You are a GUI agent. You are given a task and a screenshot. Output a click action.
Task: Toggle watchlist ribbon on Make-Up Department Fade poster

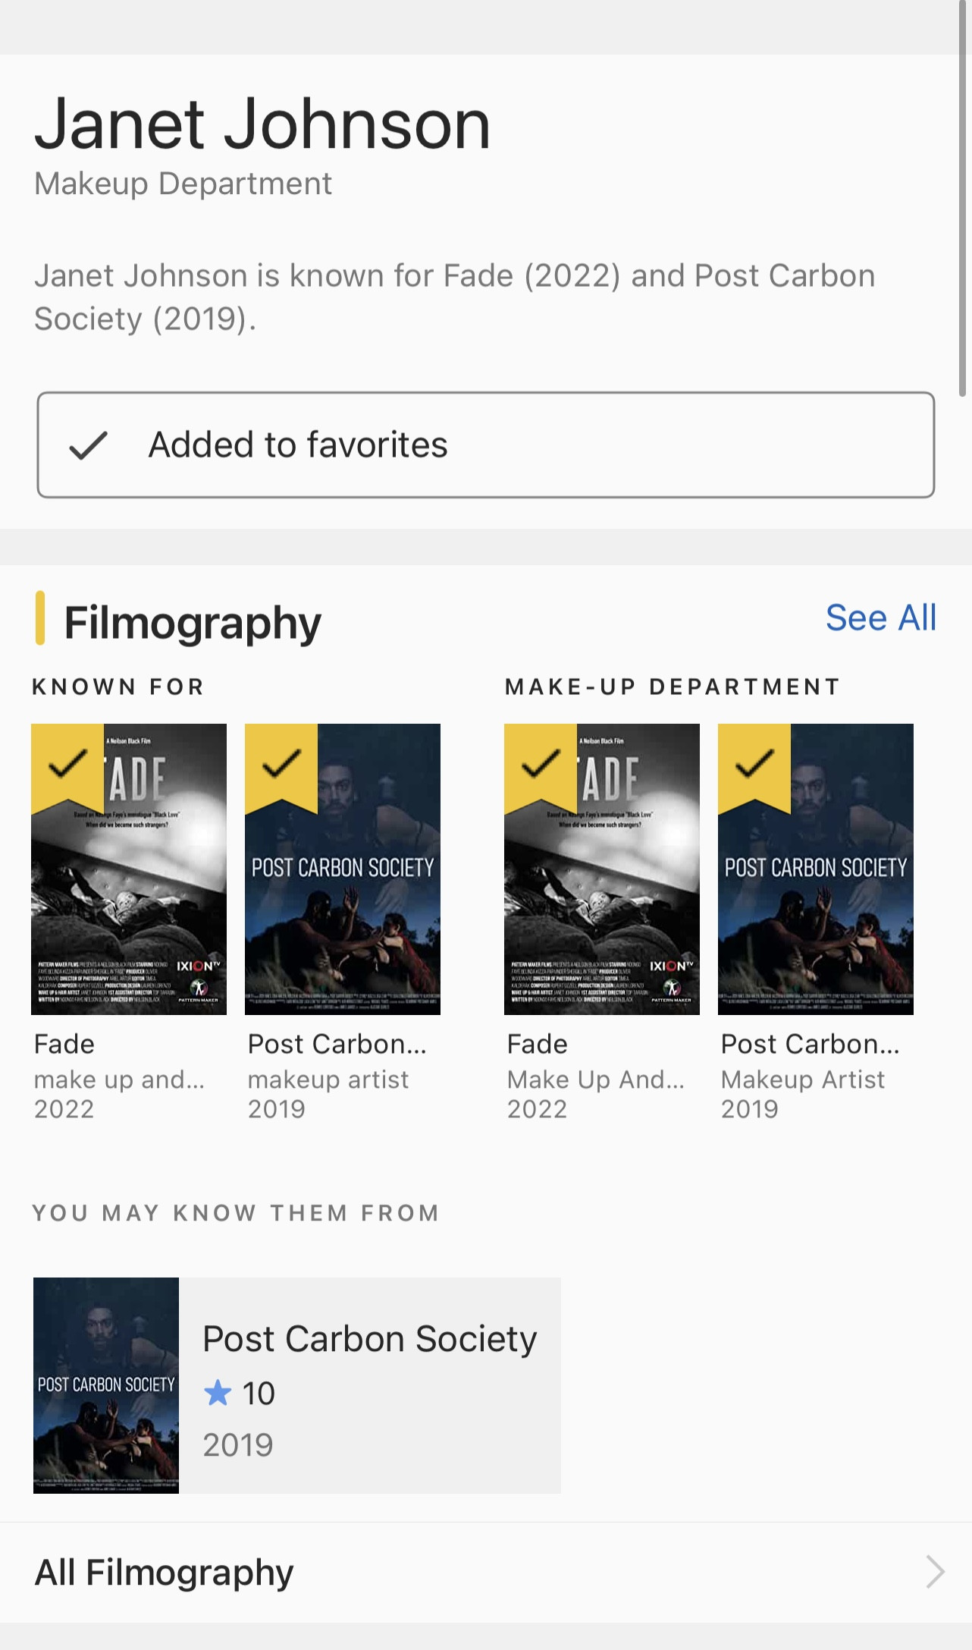[540, 765]
